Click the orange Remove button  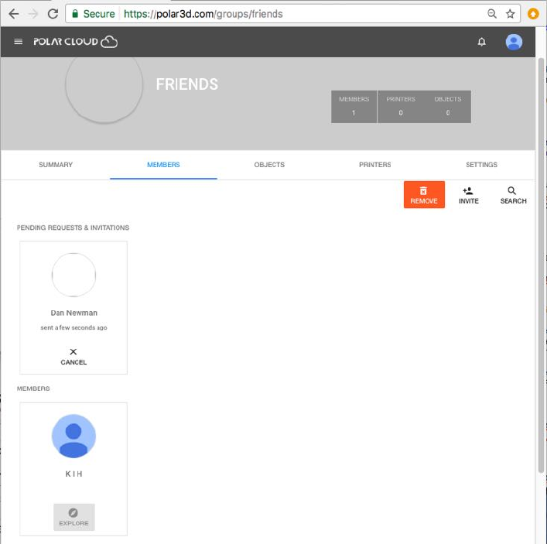tap(424, 195)
